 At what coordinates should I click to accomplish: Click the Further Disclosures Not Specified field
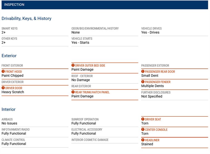(152, 96)
